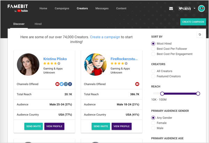Click the '20.1K' total reach value
The image size is (209, 143).
click(x=68, y=94)
